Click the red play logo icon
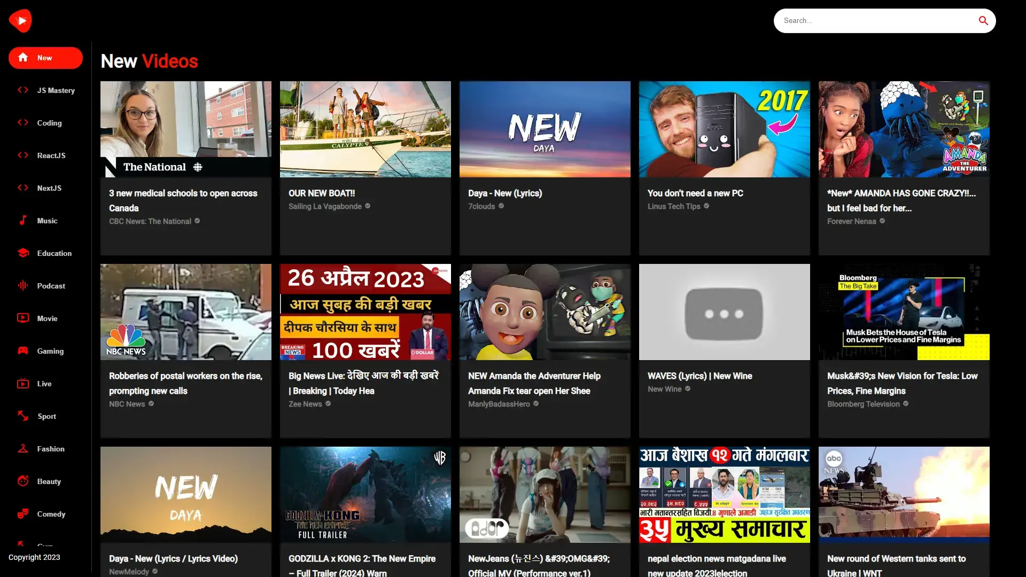1026x577 pixels. pos(20,21)
